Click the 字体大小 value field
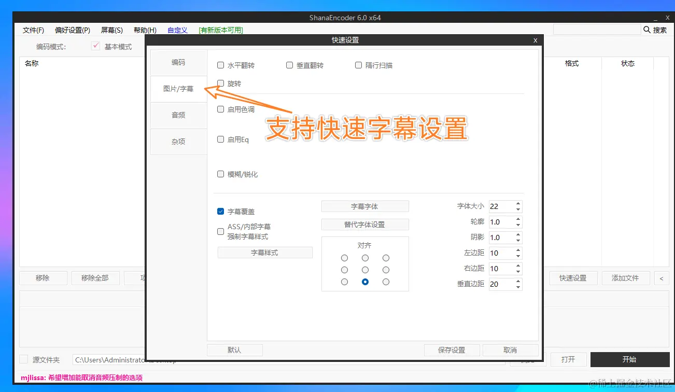 click(502, 206)
